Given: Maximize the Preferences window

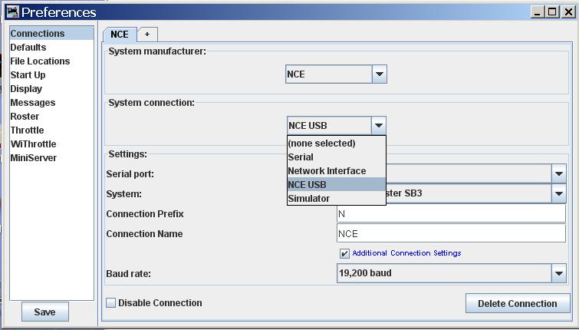Looking at the screenshot, I should 552,12.
